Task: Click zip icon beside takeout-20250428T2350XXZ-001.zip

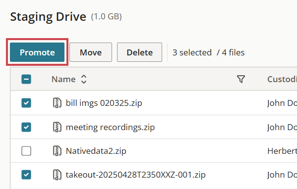Action: click(57, 175)
